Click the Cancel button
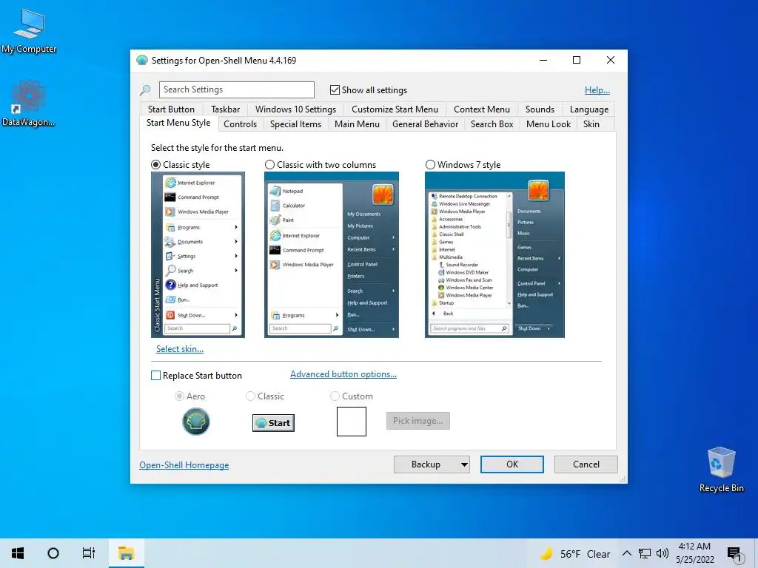The width and height of the screenshot is (758, 568). click(586, 464)
